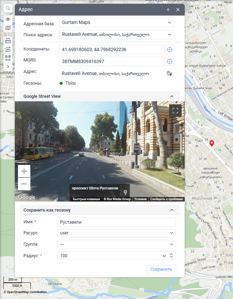Copy the address with pin icon

[x=169, y=74]
